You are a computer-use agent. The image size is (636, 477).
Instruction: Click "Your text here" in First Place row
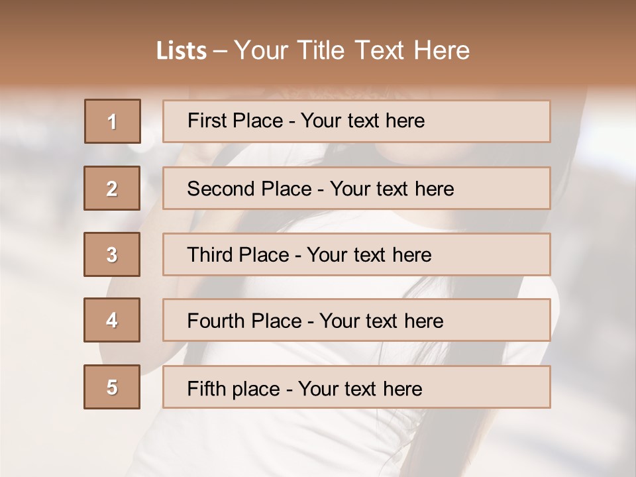(362, 121)
